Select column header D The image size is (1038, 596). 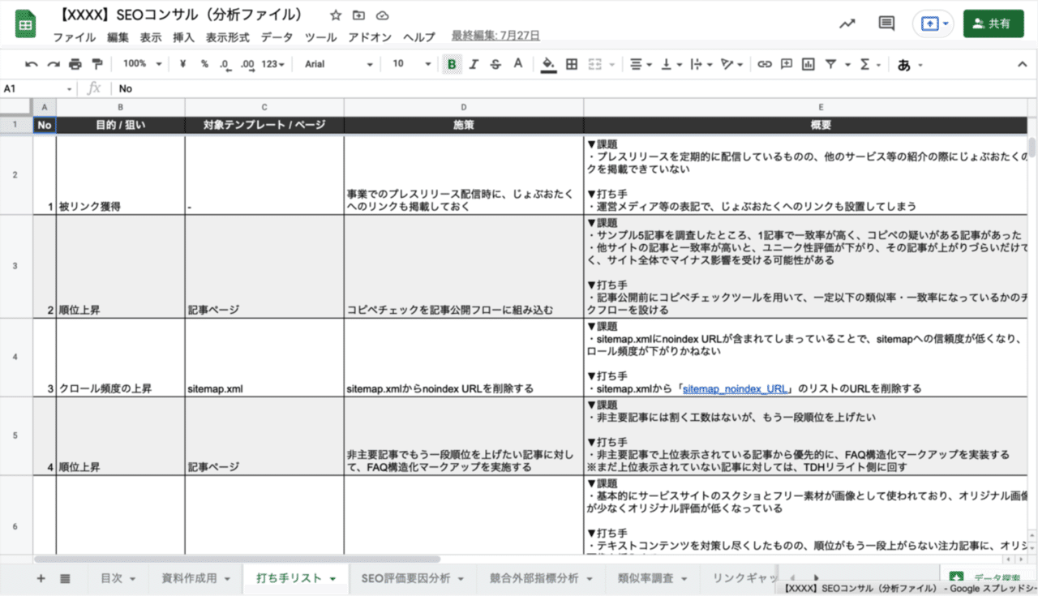pyautogui.click(x=464, y=107)
